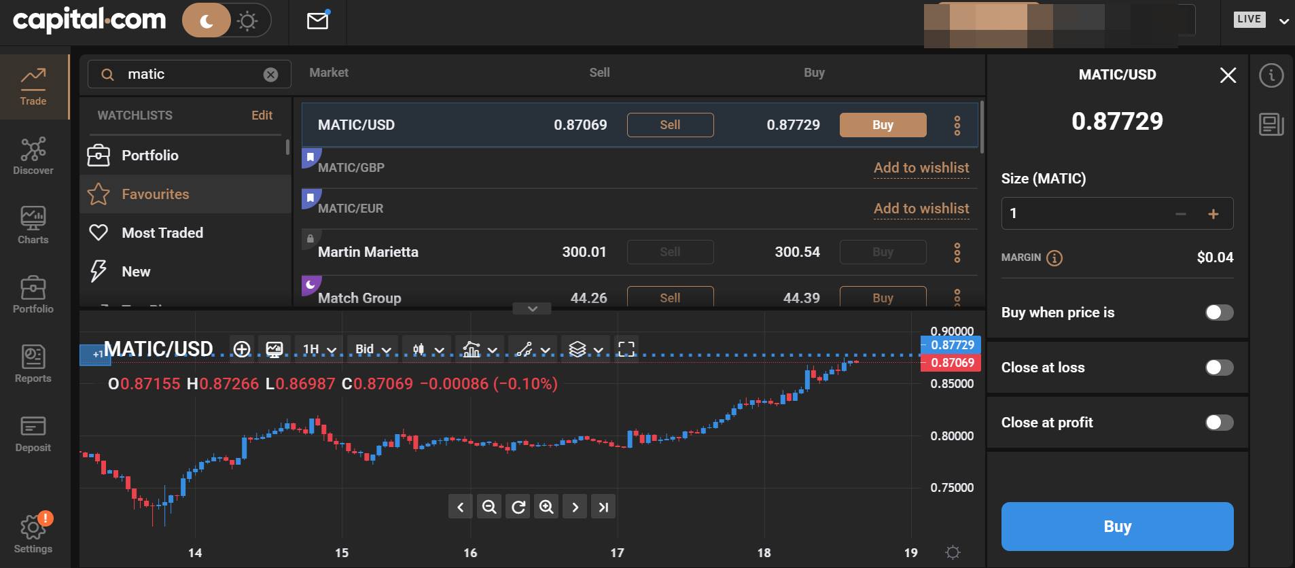
Task: Buy MATIC/USD from the market list
Action: point(883,125)
